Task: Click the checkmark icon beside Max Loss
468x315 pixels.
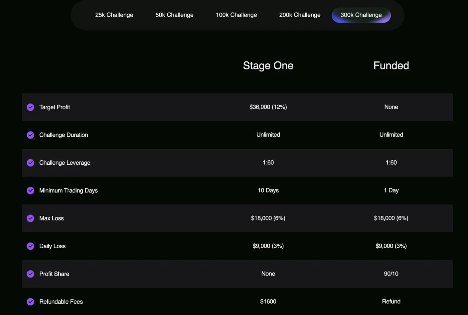Action: (31, 218)
